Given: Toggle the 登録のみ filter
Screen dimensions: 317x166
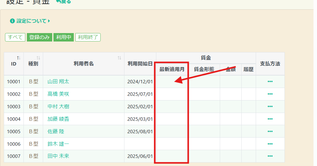Looking at the screenshot, I should click(39, 37).
